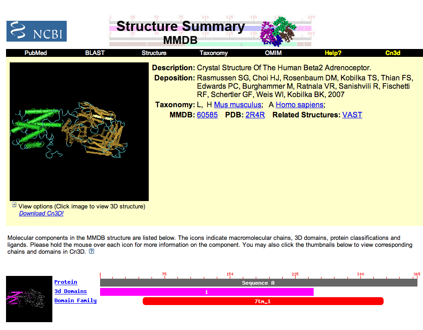423x330 pixels.
Task: Select Structure in the navigation bar
Action: pyautogui.click(x=154, y=53)
